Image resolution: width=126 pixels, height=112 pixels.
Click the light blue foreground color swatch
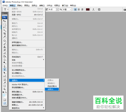pos(4,95)
